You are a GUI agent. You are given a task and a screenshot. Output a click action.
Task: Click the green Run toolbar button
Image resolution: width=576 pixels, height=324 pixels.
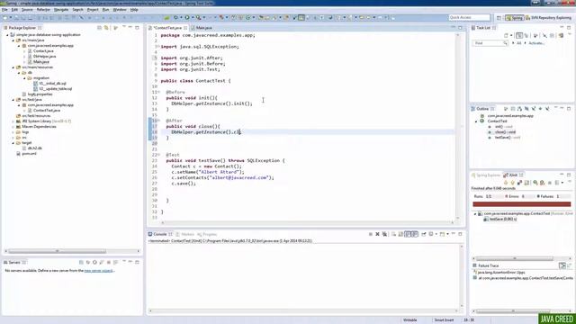[187, 17]
